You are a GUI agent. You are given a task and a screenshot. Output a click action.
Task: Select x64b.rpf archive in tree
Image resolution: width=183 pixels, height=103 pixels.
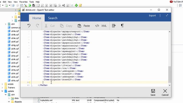click(15, 35)
